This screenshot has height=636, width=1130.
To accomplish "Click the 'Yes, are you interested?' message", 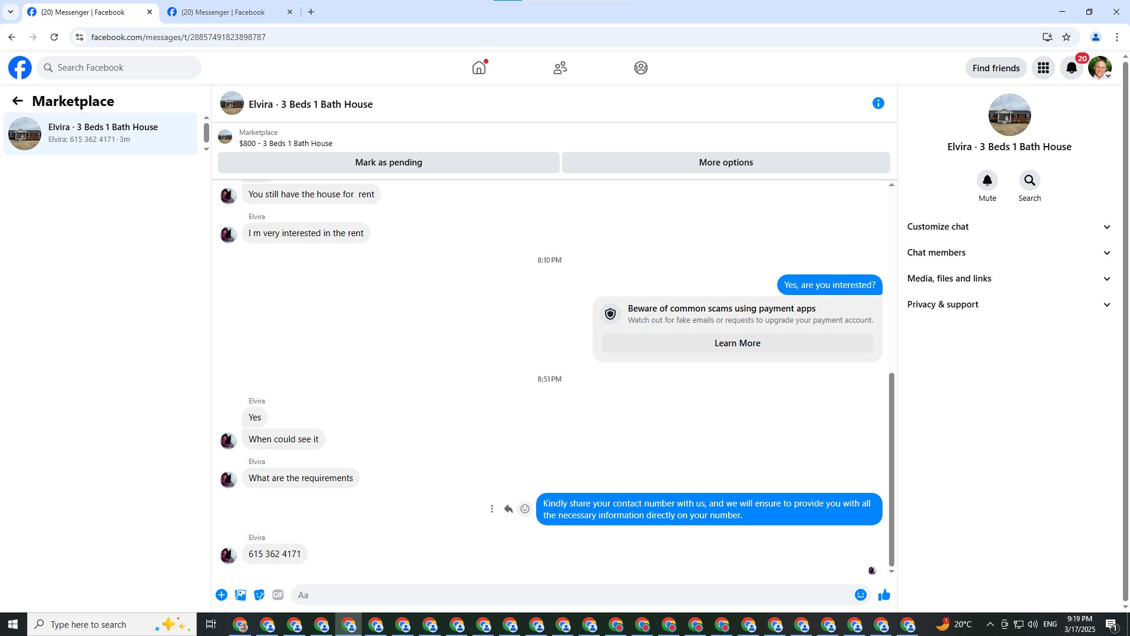I will tap(830, 285).
